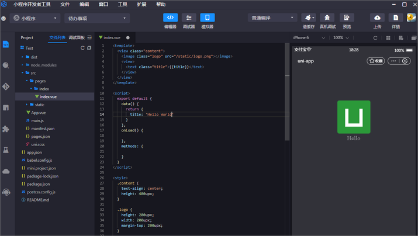The width and height of the screenshot is (418, 236).
Task: Click the 详情 details document icon
Action: click(396, 18)
